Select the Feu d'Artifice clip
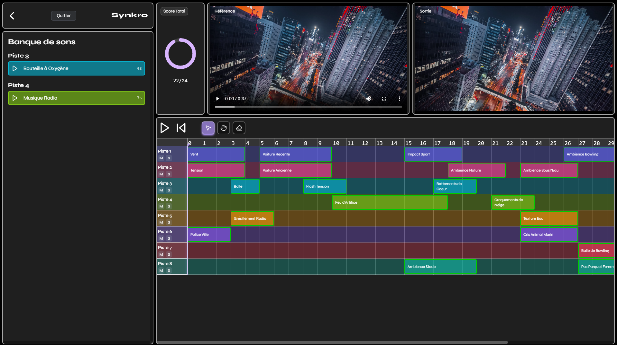617x345 pixels. [390, 202]
